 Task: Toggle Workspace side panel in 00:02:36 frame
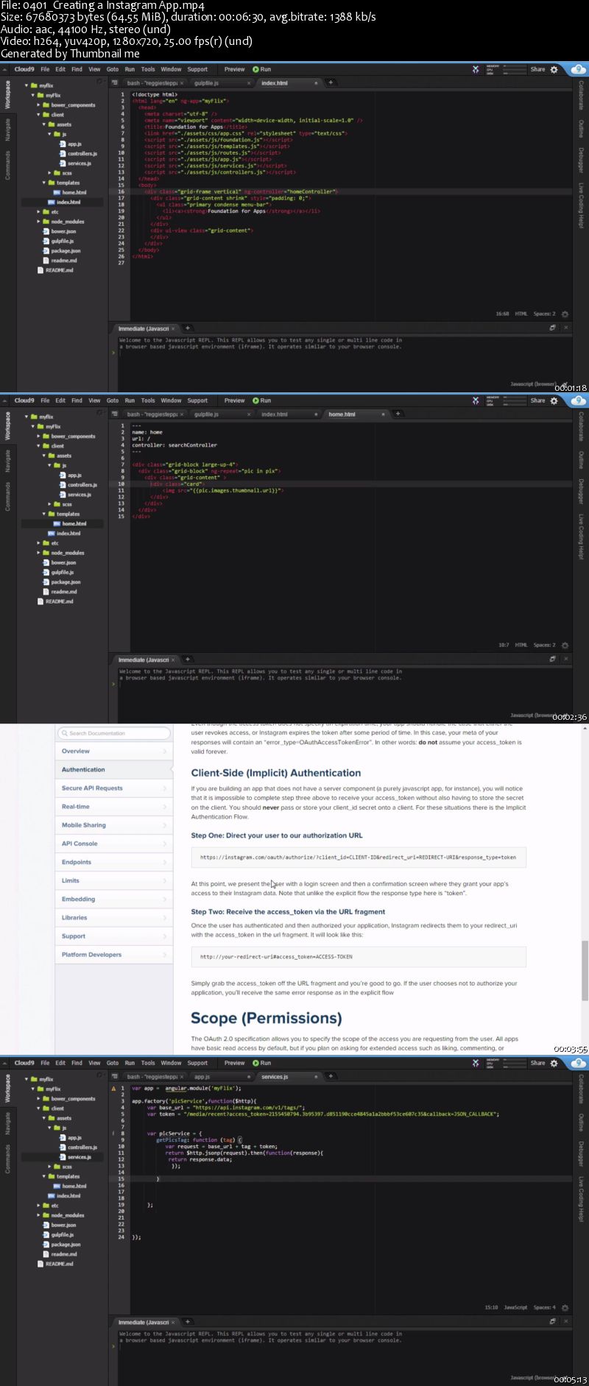8,427
